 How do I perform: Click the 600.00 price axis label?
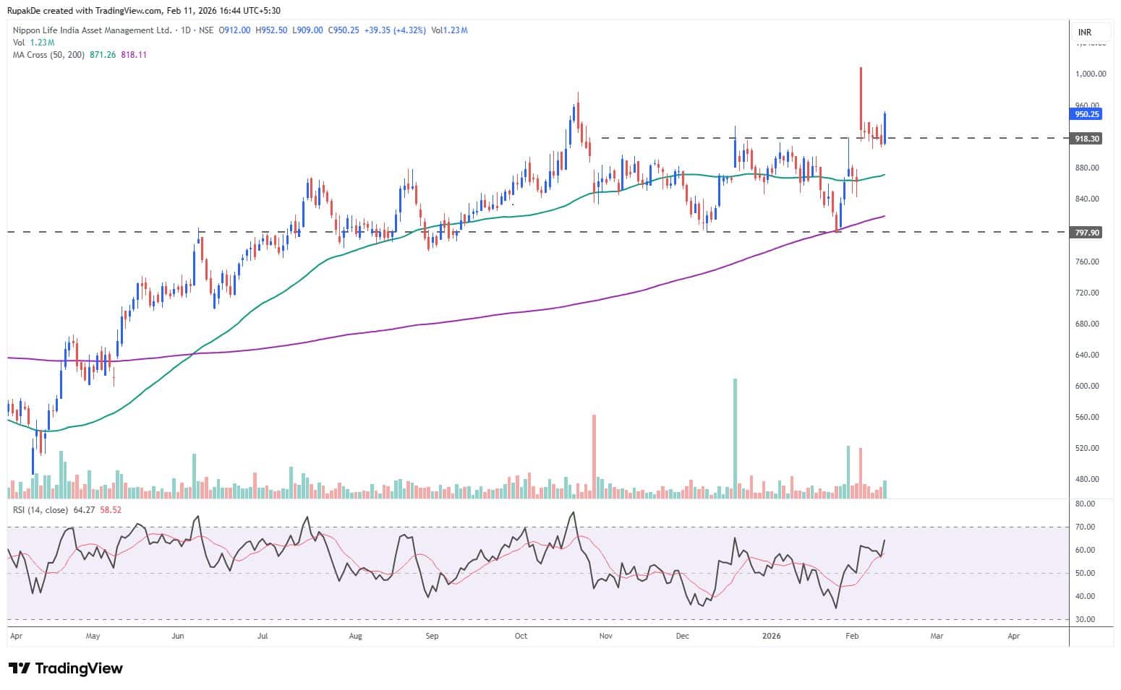coord(1087,386)
